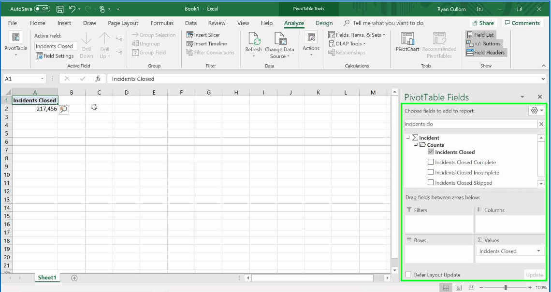Click Insert Slicer

pos(203,35)
